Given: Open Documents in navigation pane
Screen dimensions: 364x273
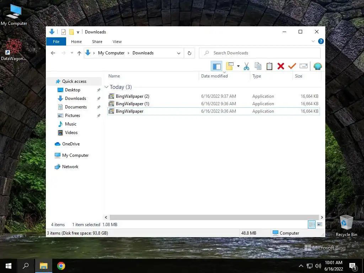Looking at the screenshot, I should pyautogui.click(x=76, y=107).
